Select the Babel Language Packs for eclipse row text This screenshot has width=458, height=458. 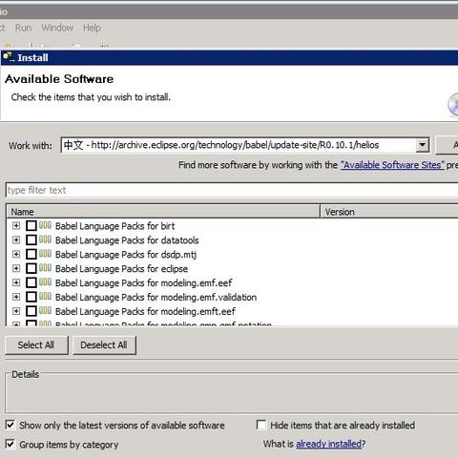(x=121, y=269)
